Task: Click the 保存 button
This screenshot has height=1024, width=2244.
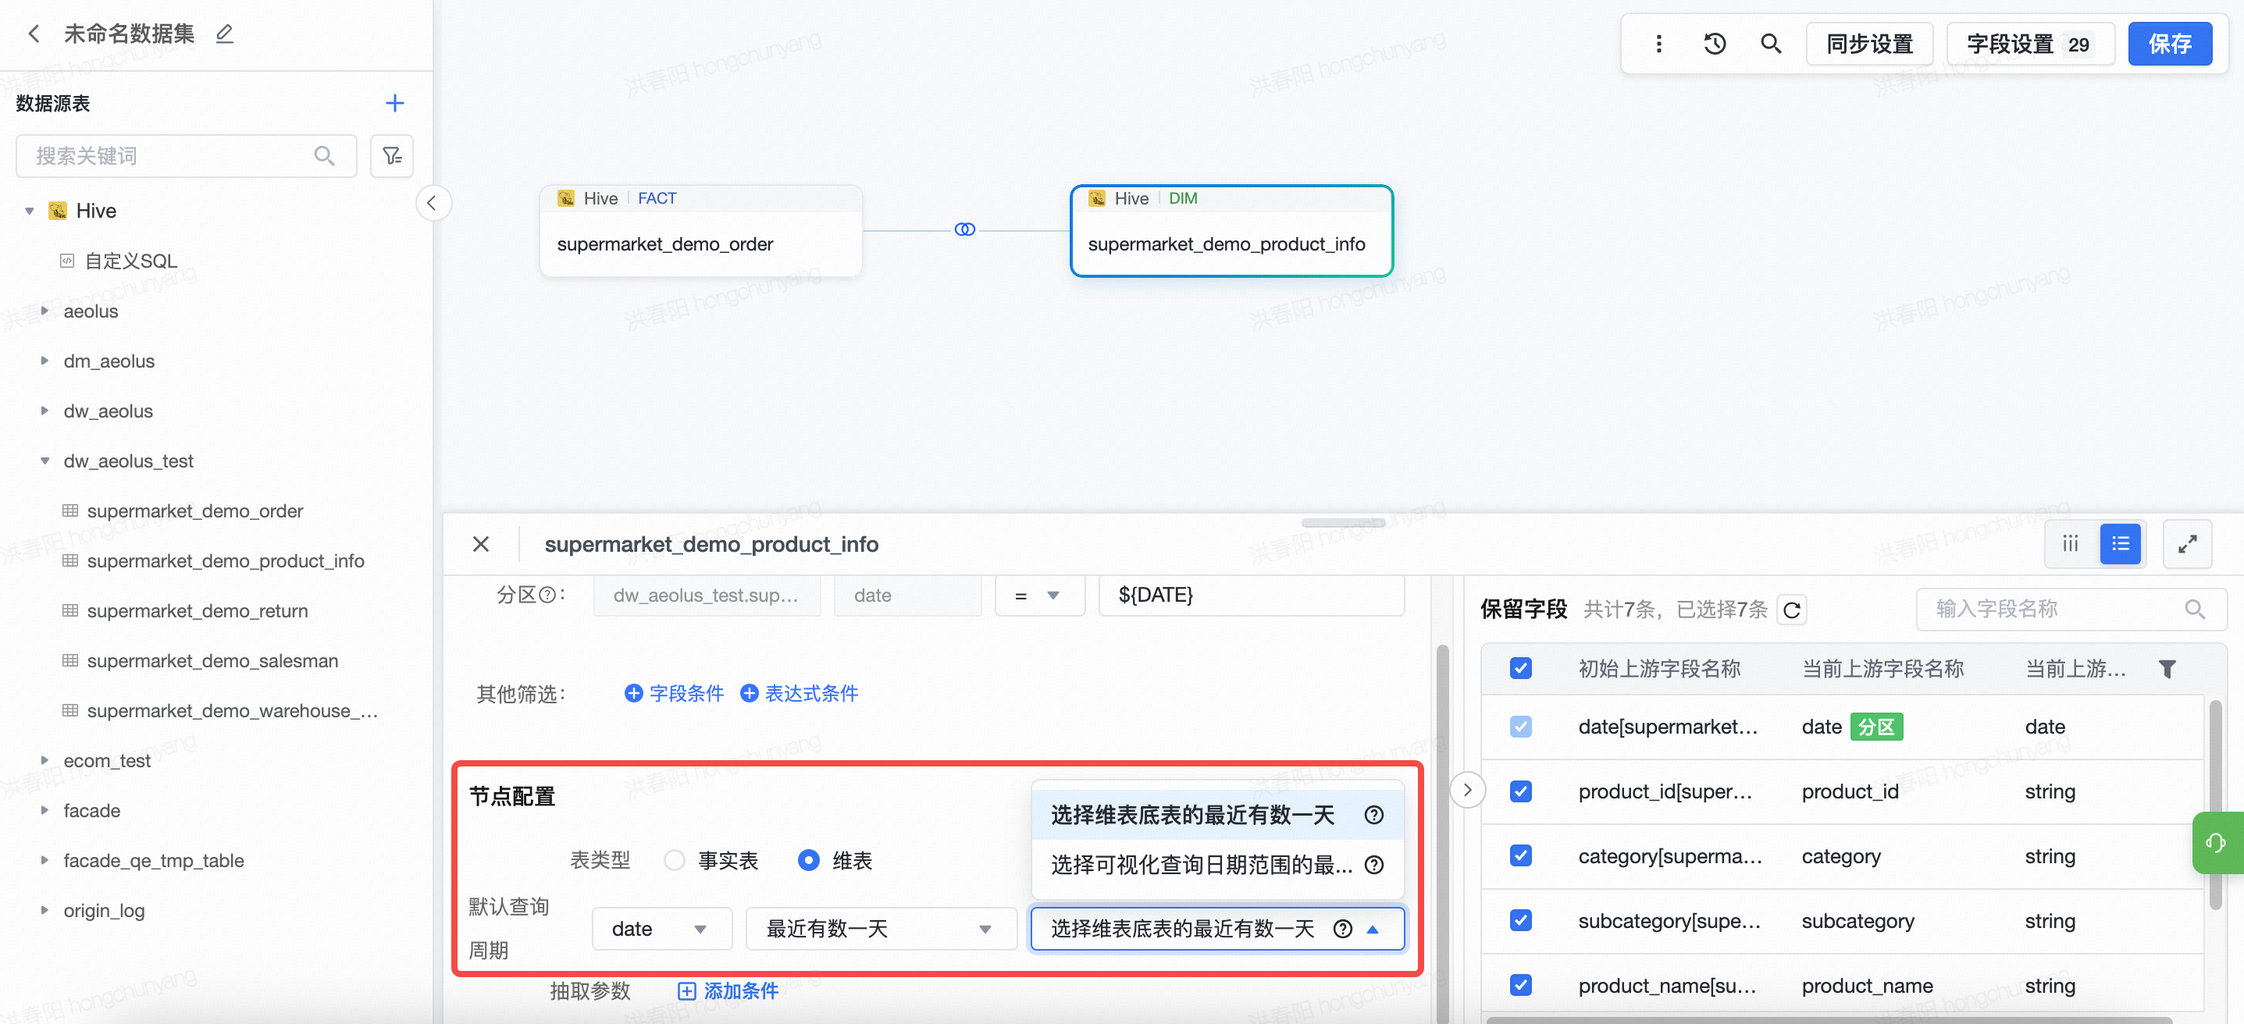Action: click(x=2168, y=44)
